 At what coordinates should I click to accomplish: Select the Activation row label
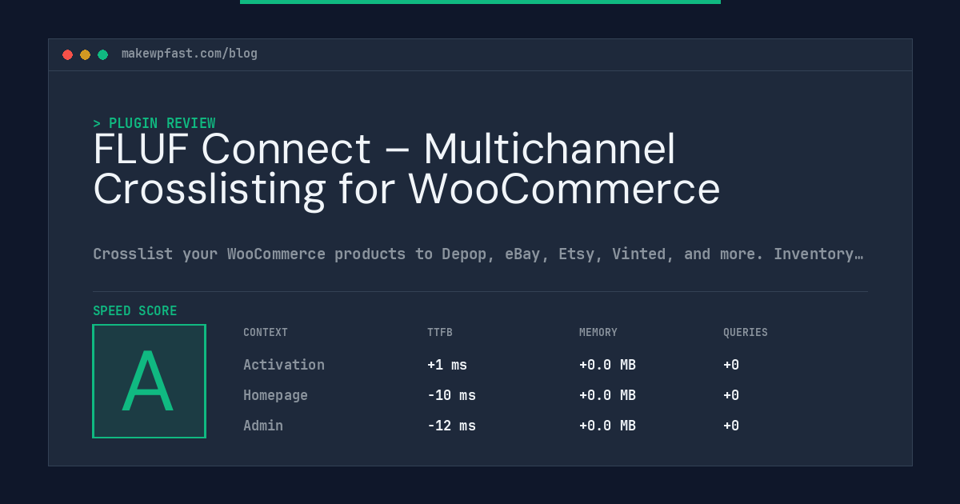pos(284,365)
